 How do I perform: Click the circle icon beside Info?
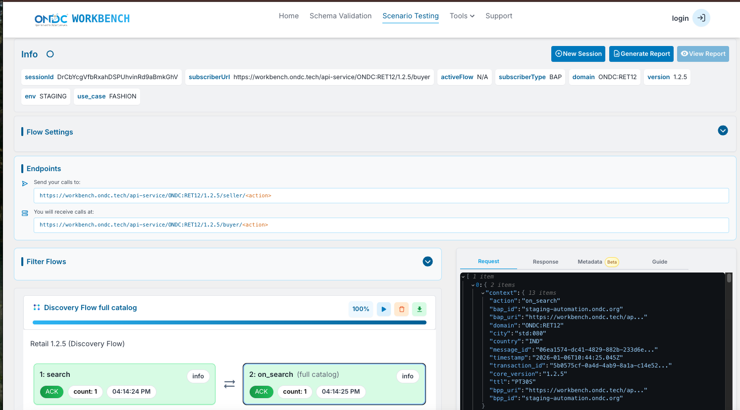pos(50,54)
